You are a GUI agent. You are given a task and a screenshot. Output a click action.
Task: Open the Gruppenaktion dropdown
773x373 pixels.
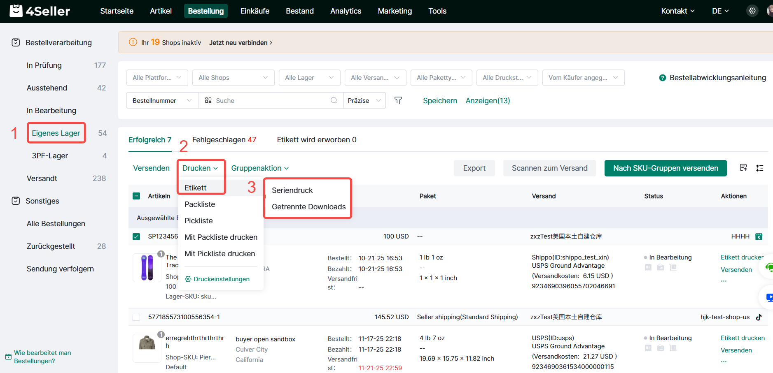pos(259,168)
